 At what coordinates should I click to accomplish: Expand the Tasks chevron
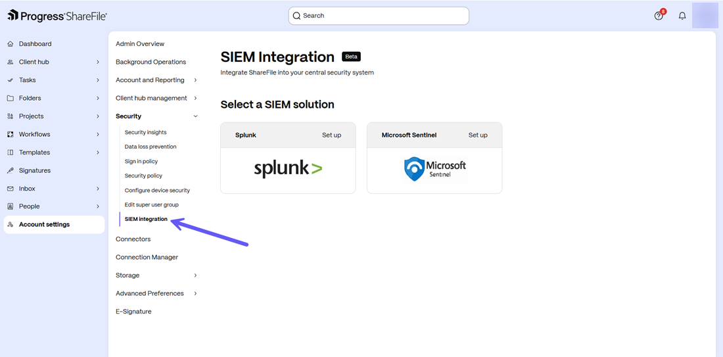click(x=98, y=80)
